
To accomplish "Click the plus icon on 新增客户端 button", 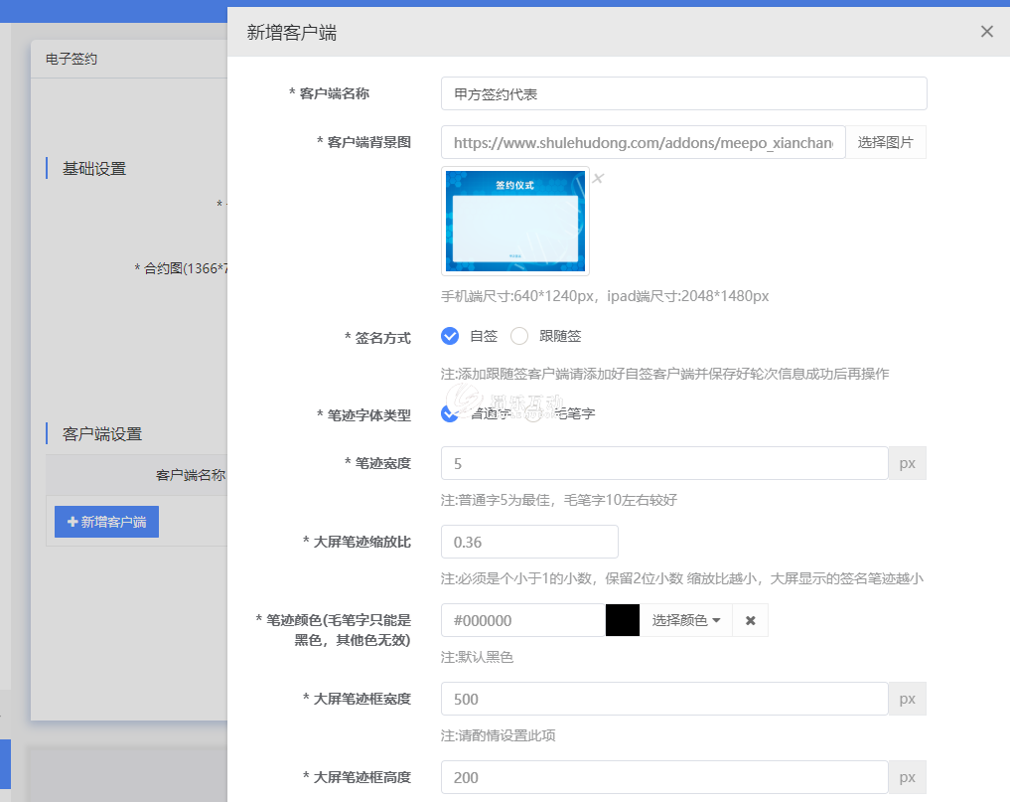I will click(72, 521).
